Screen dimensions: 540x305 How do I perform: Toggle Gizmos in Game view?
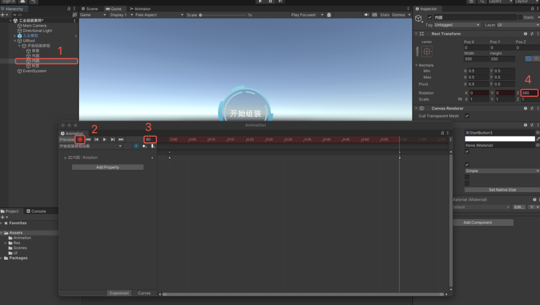(x=399, y=15)
